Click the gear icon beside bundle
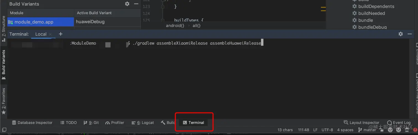Image resolution: width=418 pixels, height=135 pixels. [x=354, y=20]
